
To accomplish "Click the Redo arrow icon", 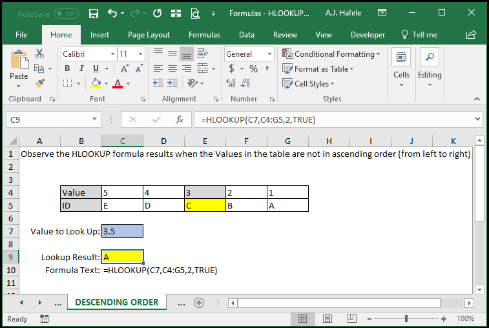I will pos(135,13).
